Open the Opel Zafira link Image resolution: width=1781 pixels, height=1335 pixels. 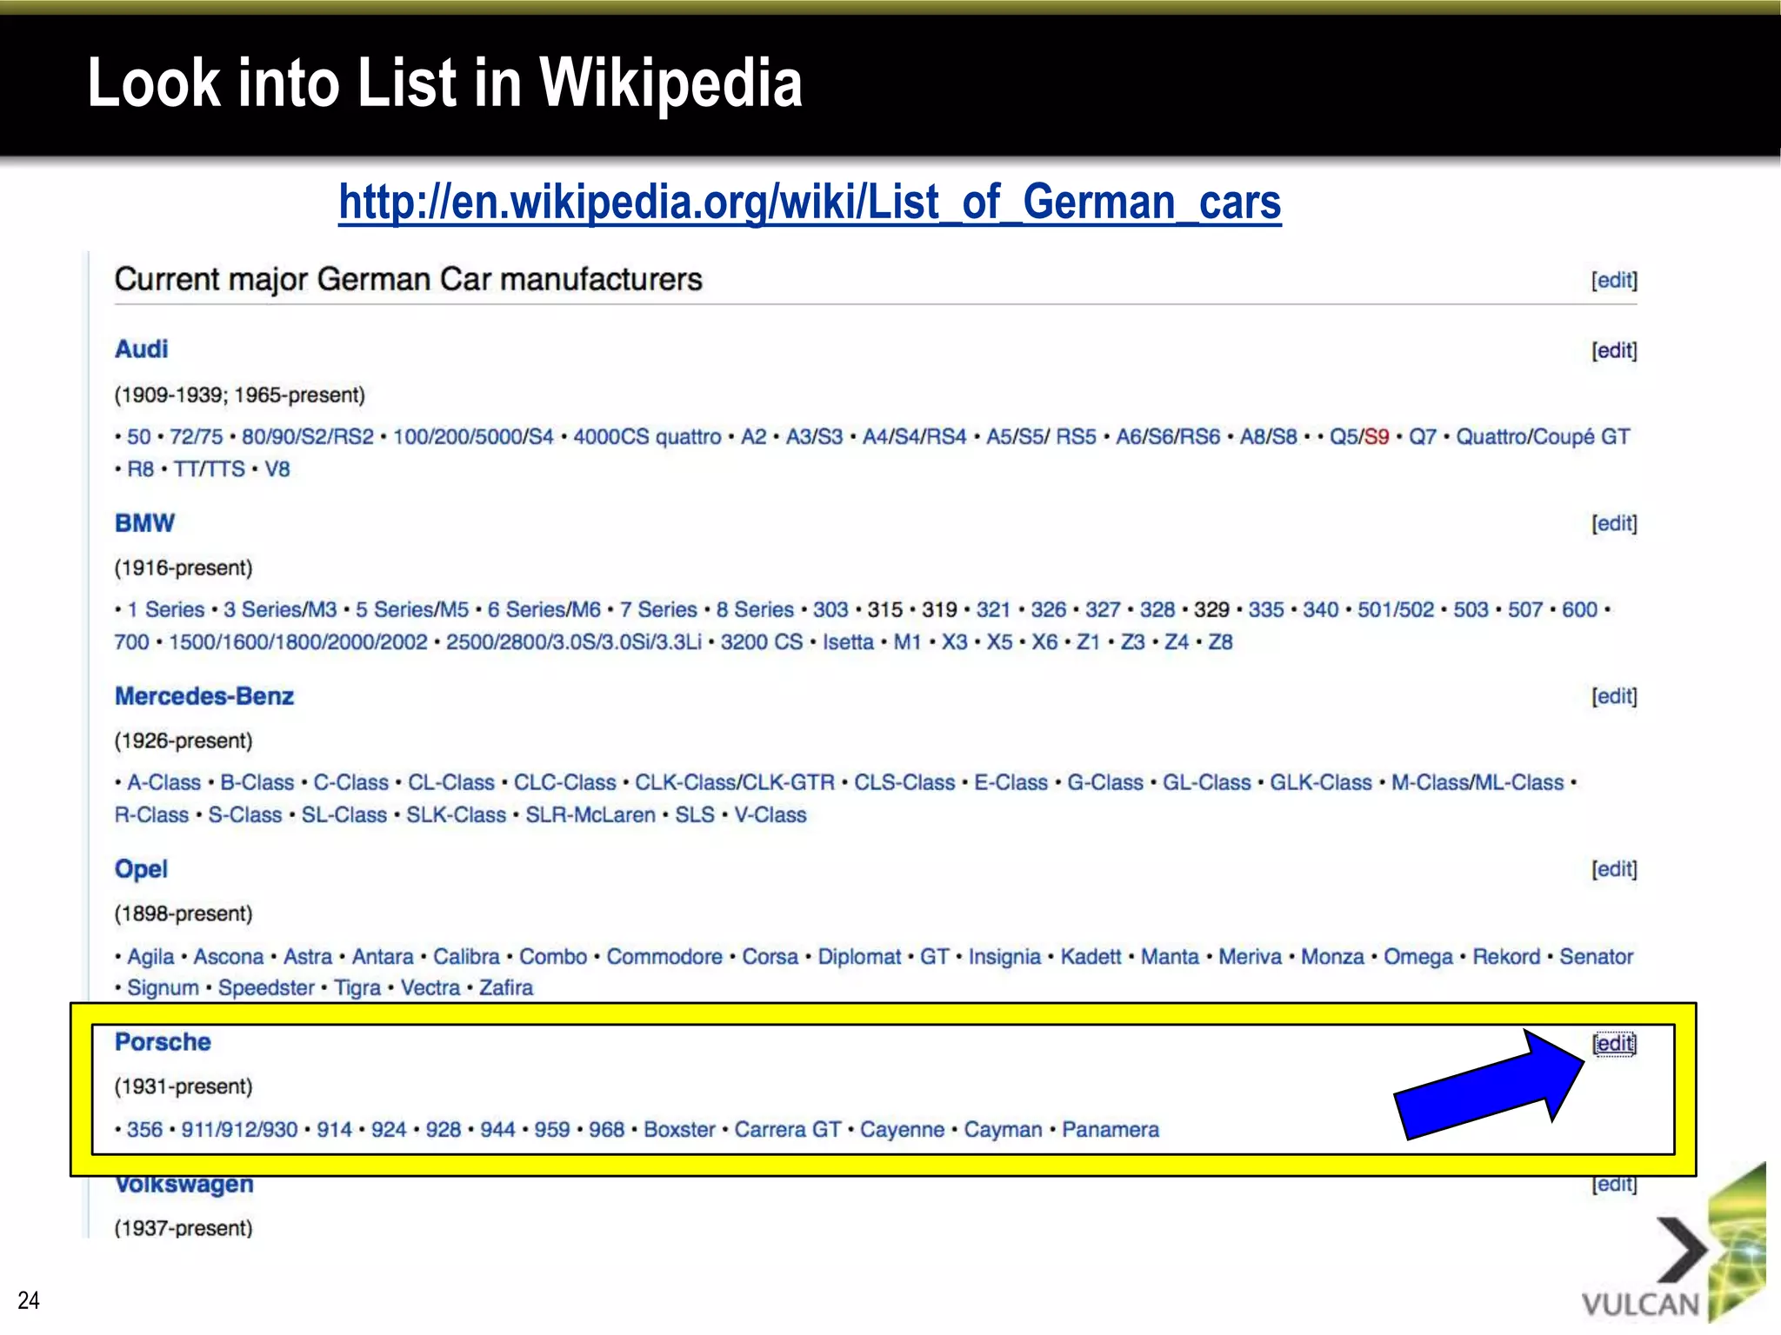click(x=506, y=988)
